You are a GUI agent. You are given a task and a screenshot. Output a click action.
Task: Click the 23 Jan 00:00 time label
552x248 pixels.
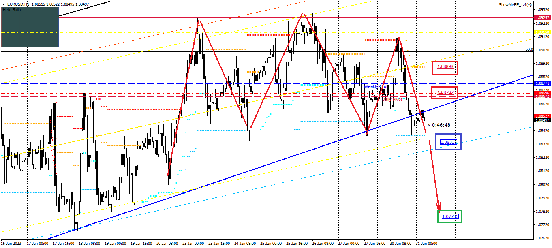tap(193, 244)
